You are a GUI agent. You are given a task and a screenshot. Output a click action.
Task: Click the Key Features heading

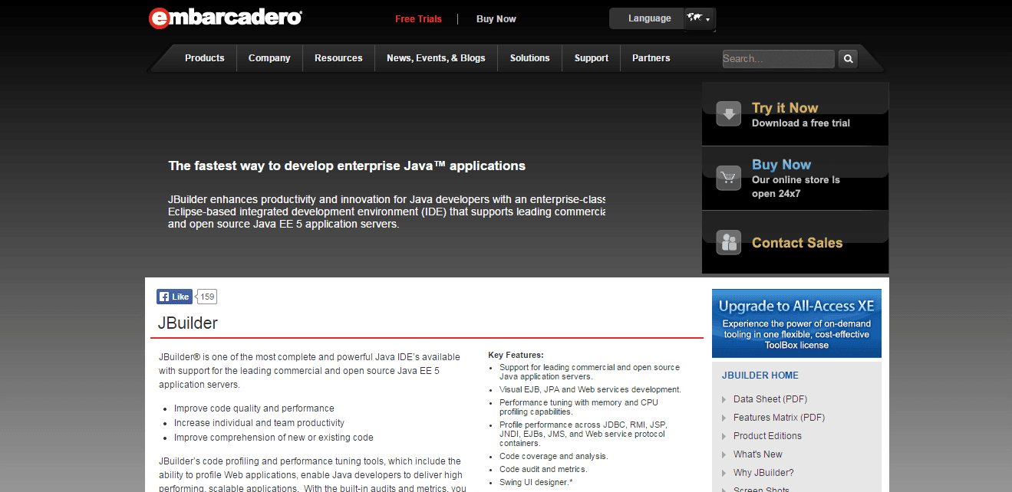coord(516,355)
